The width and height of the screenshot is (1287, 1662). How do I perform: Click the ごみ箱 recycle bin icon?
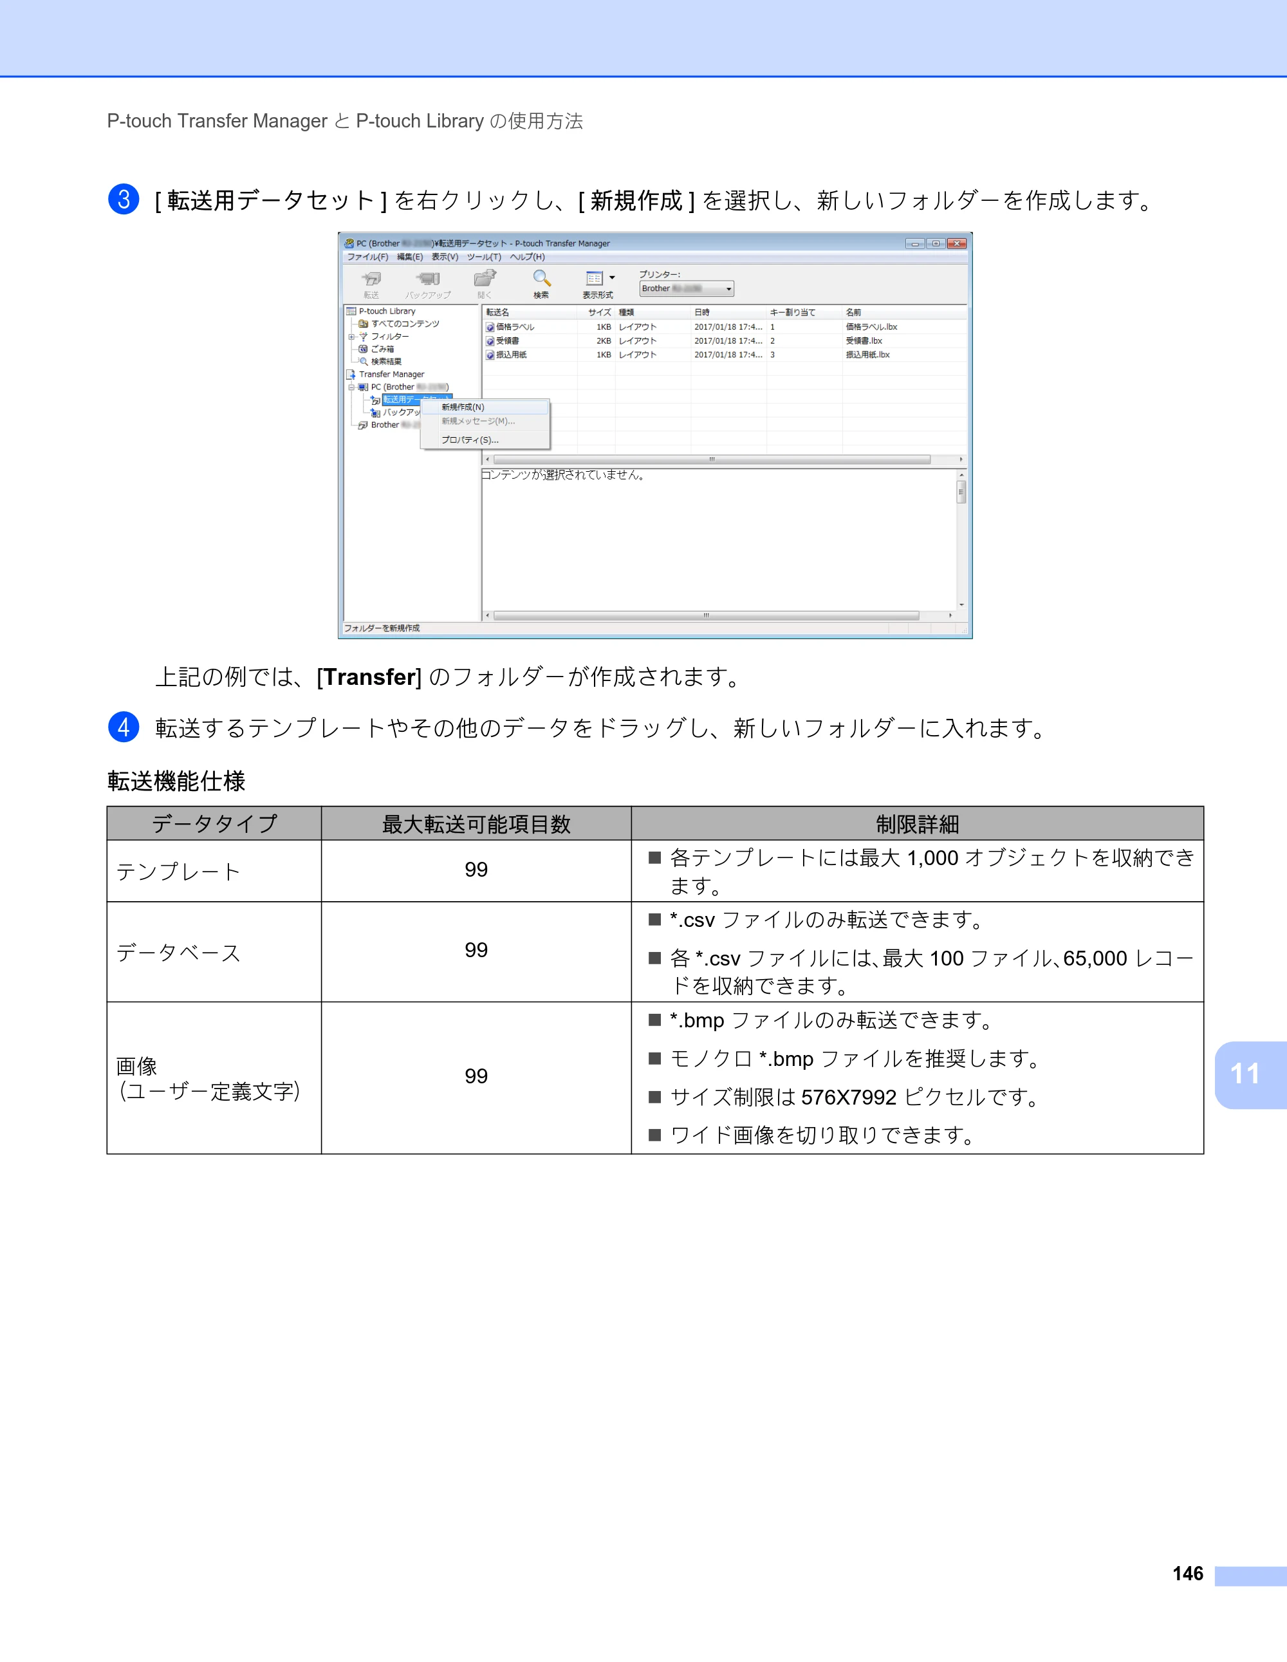364,350
